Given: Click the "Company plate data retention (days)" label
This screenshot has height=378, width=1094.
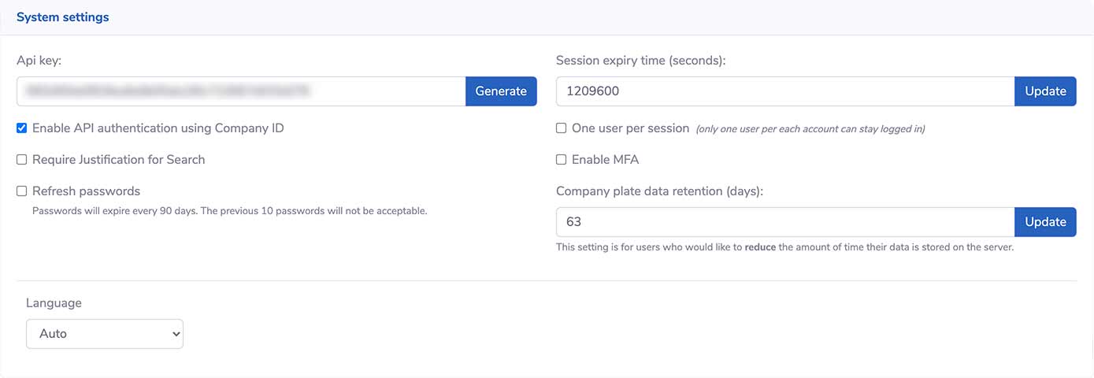Looking at the screenshot, I should click(660, 191).
